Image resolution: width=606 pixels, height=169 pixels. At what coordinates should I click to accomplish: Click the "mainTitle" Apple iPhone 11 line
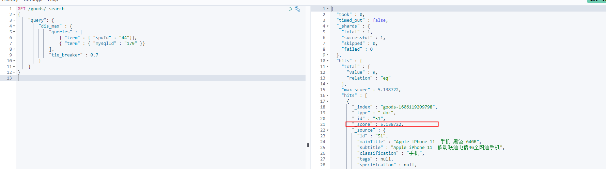[x=419, y=142]
